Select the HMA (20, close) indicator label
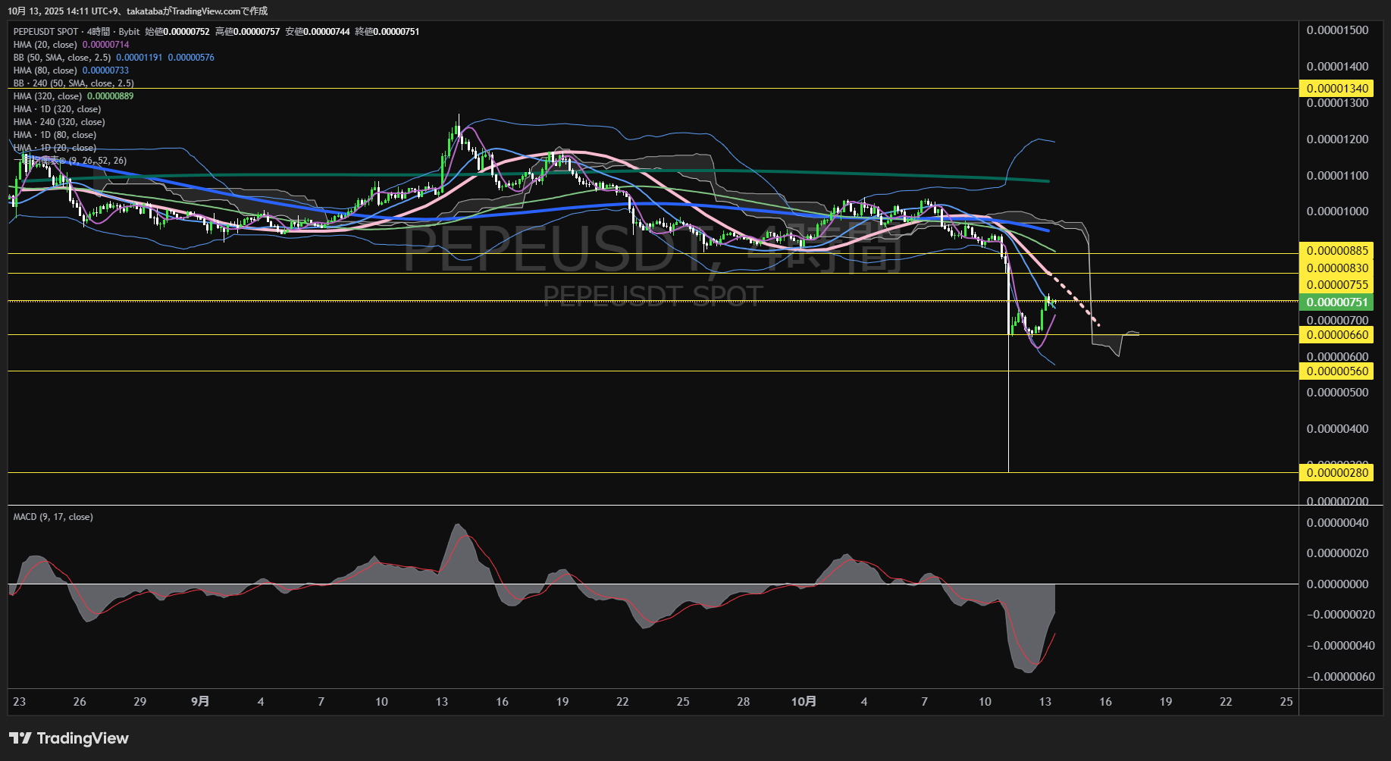The width and height of the screenshot is (1391, 761). coord(45,45)
